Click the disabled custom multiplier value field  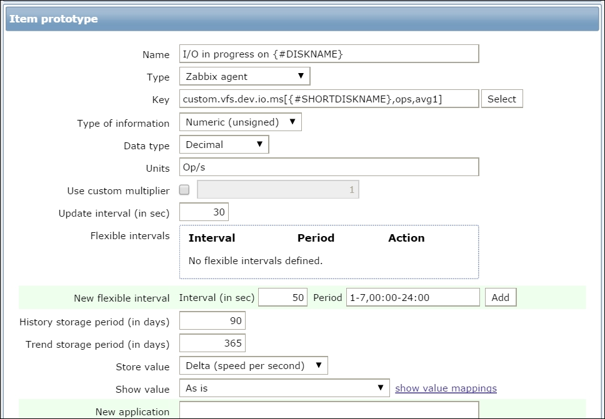coord(277,190)
